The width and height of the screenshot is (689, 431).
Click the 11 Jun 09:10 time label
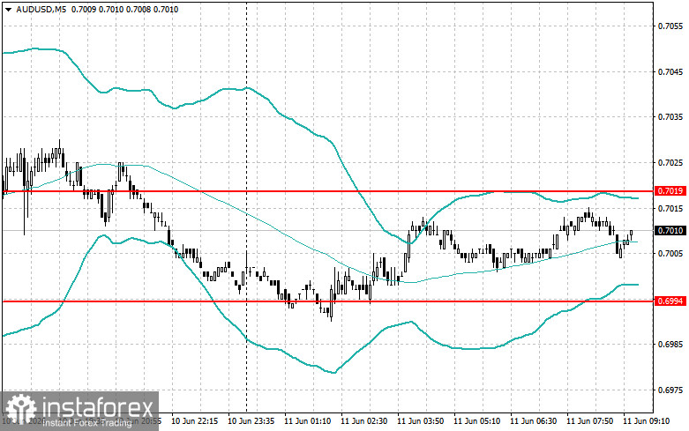click(646, 421)
